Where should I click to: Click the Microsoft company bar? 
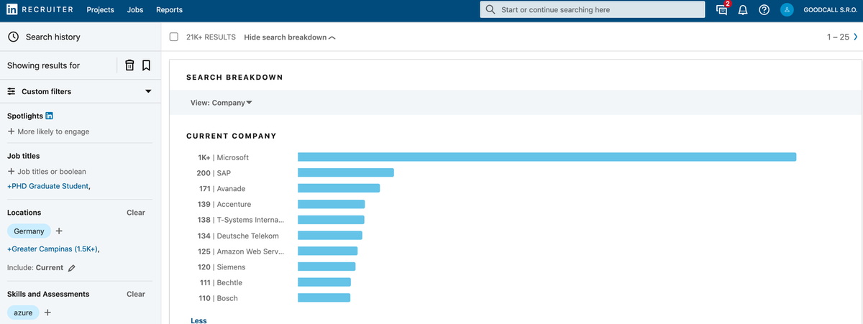(547, 157)
